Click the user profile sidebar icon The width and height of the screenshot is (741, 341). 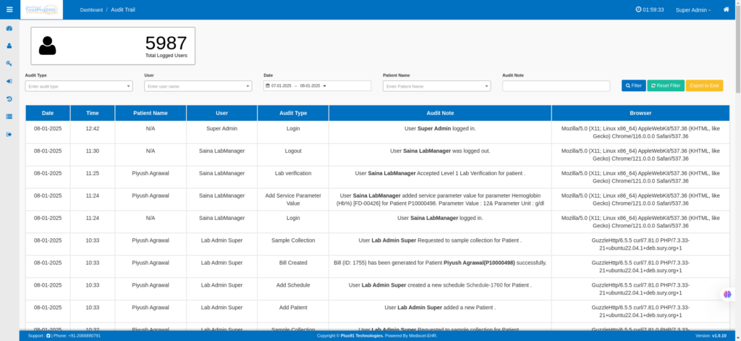pyautogui.click(x=9, y=46)
